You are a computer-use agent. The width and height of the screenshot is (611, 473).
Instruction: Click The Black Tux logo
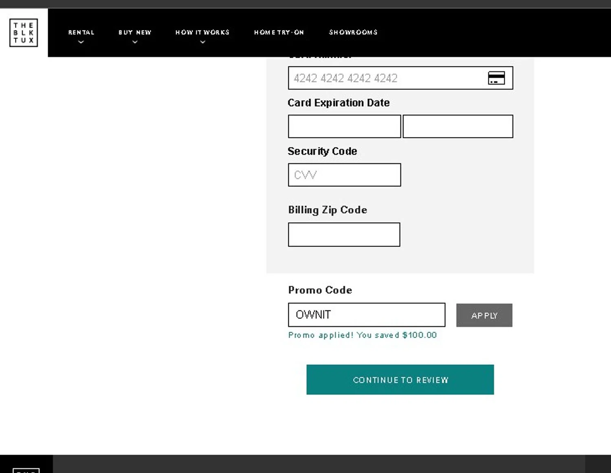click(24, 33)
